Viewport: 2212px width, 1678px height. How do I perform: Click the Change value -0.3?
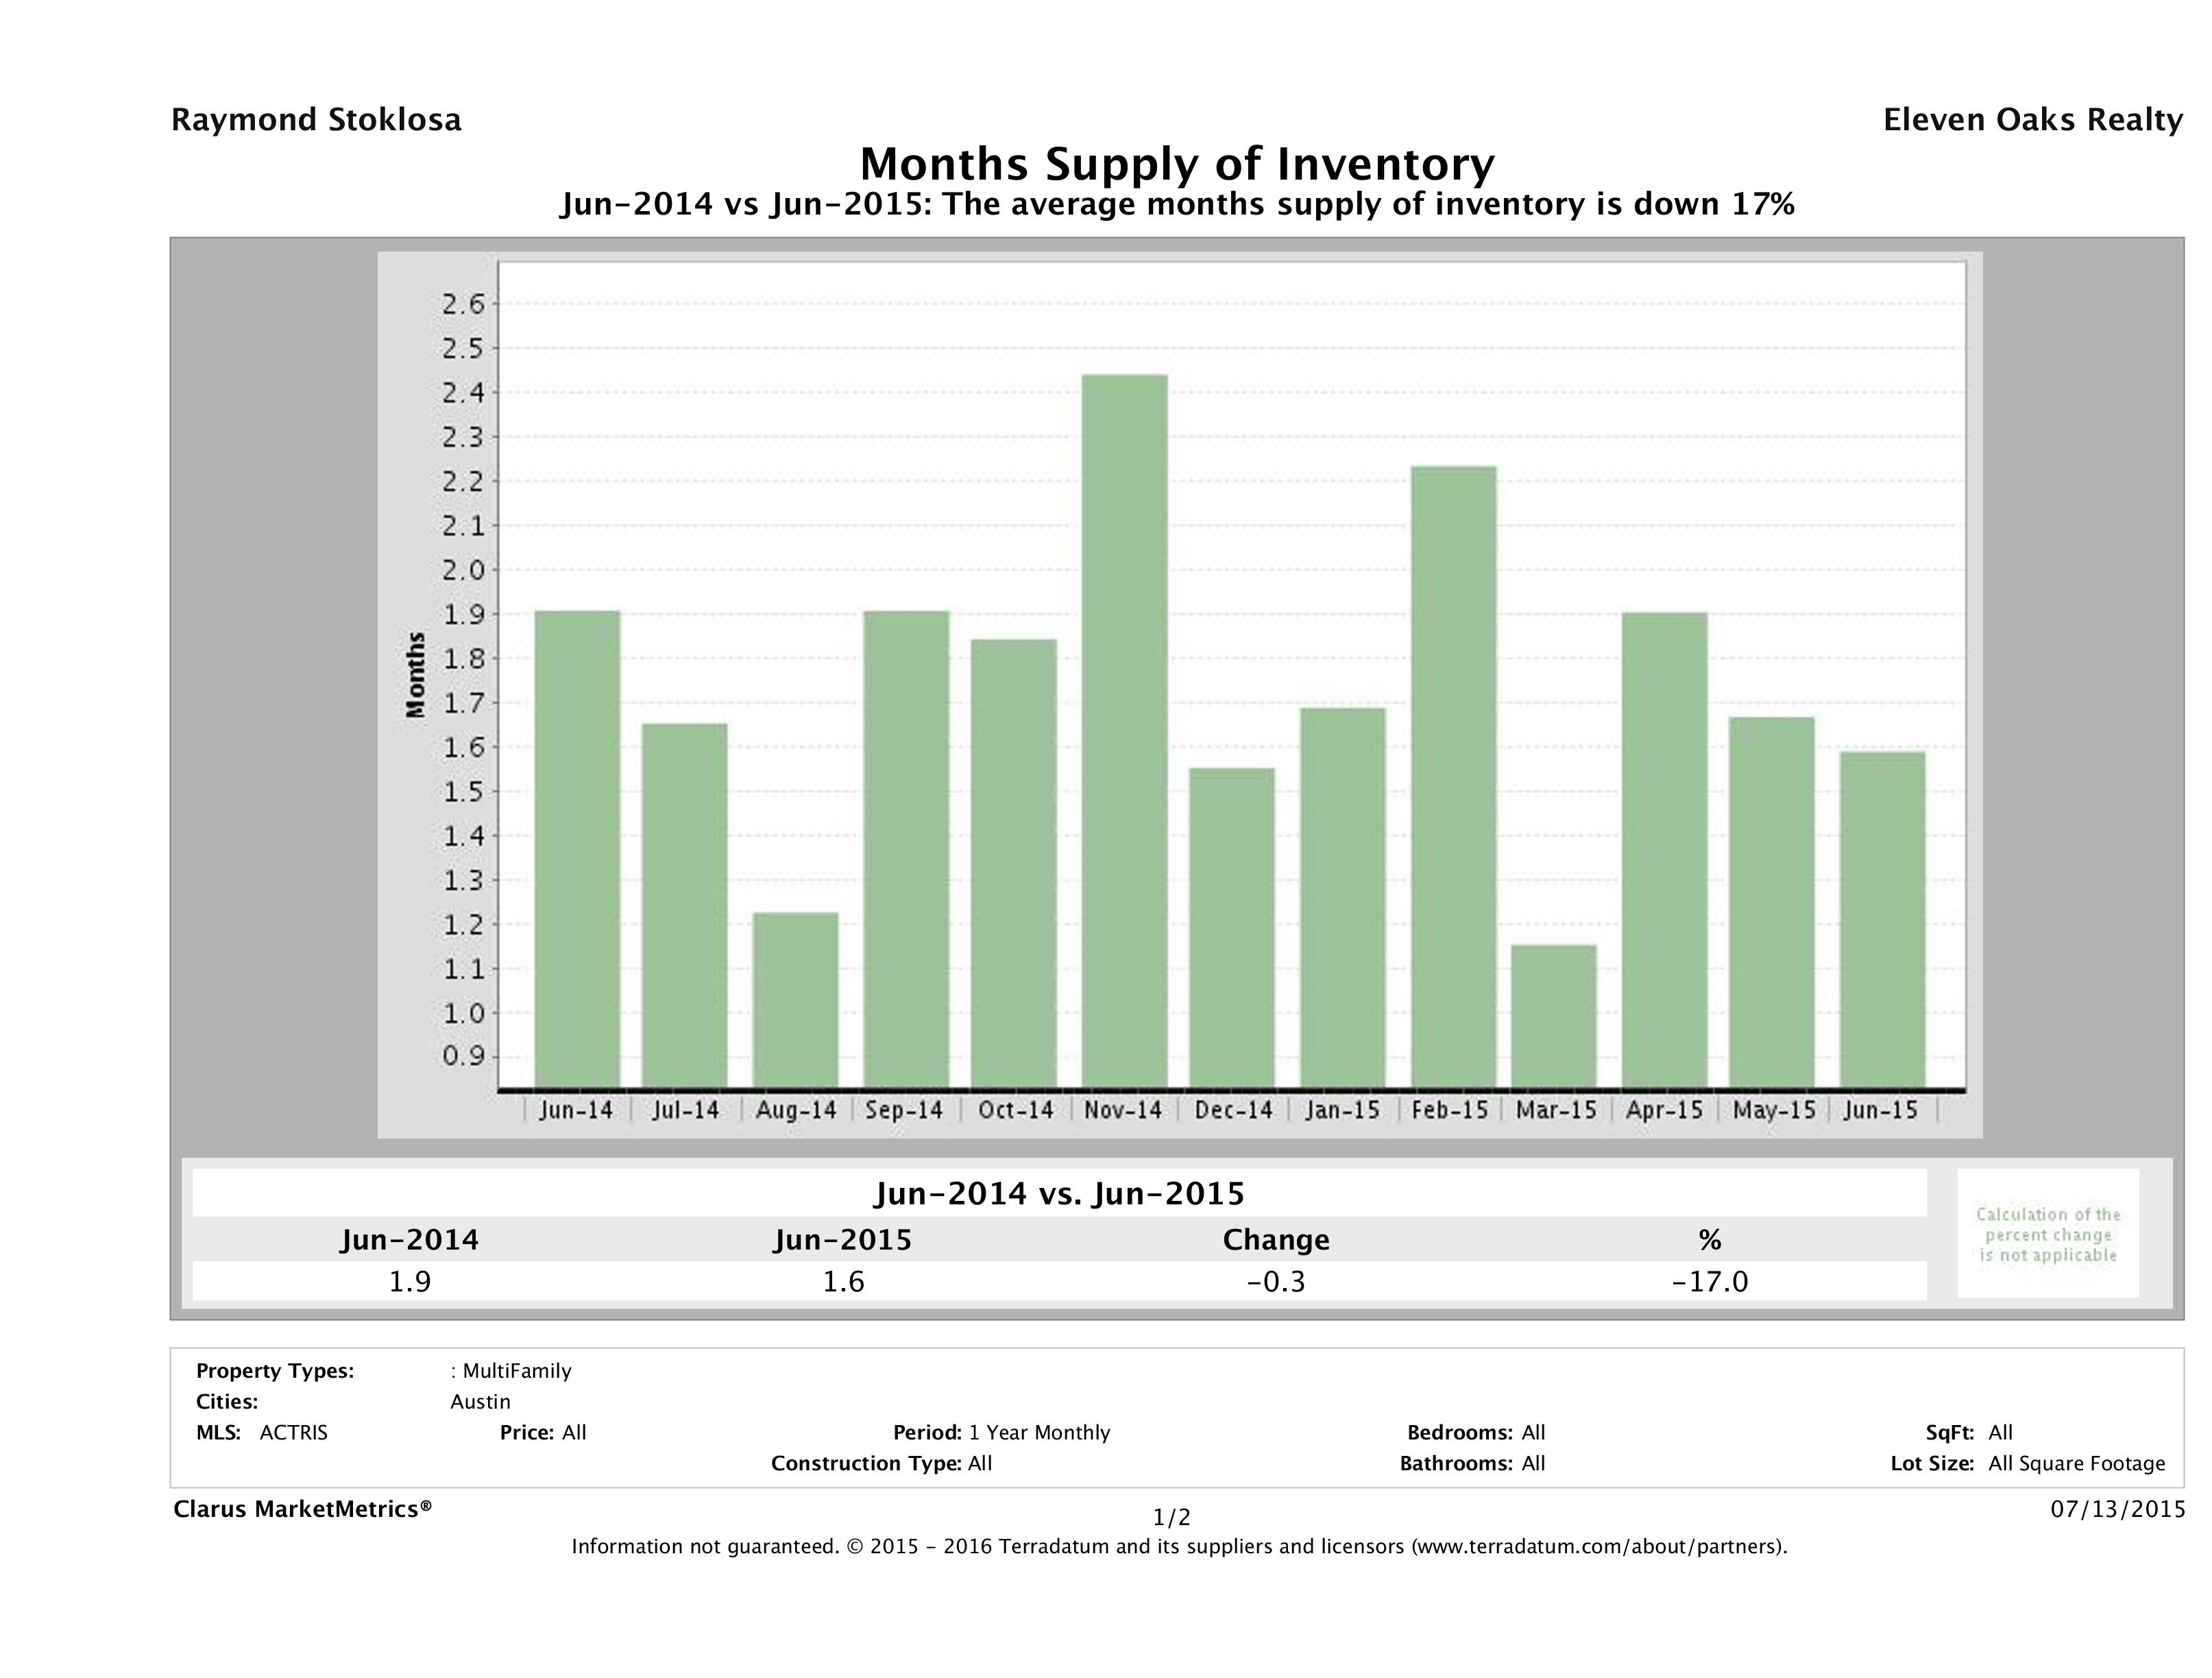click(1276, 1281)
